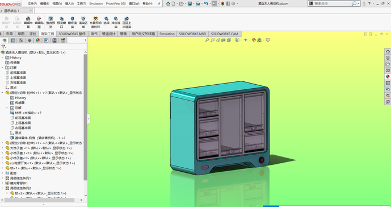Open the 工具(T) menu

tap(81, 4)
